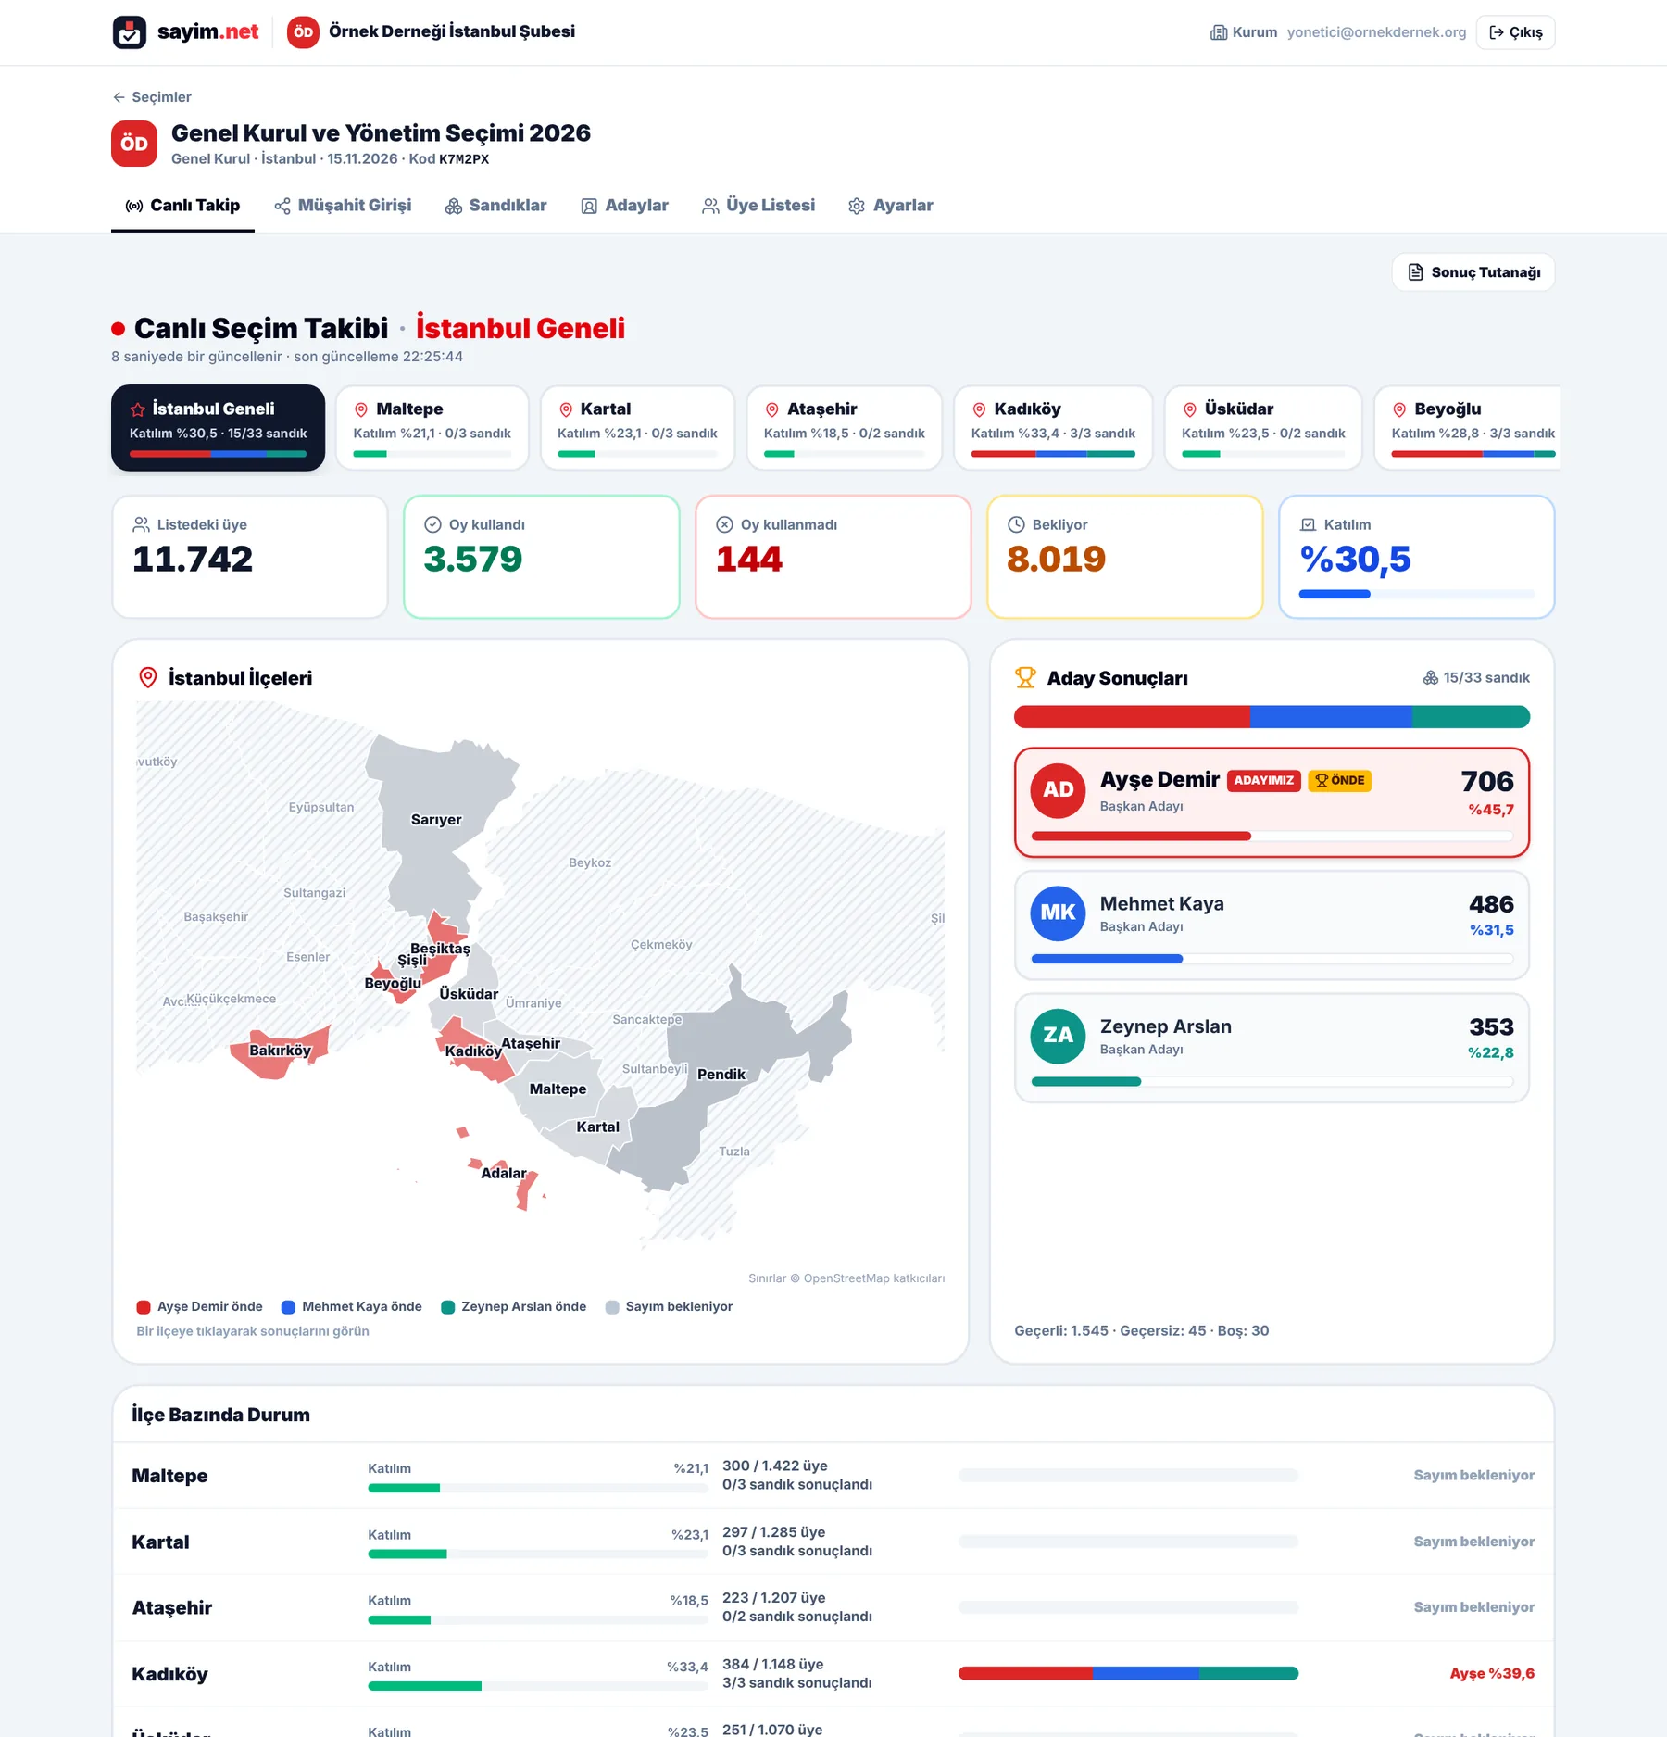
Task: Select the Maltepe district card
Action: (432, 428)
